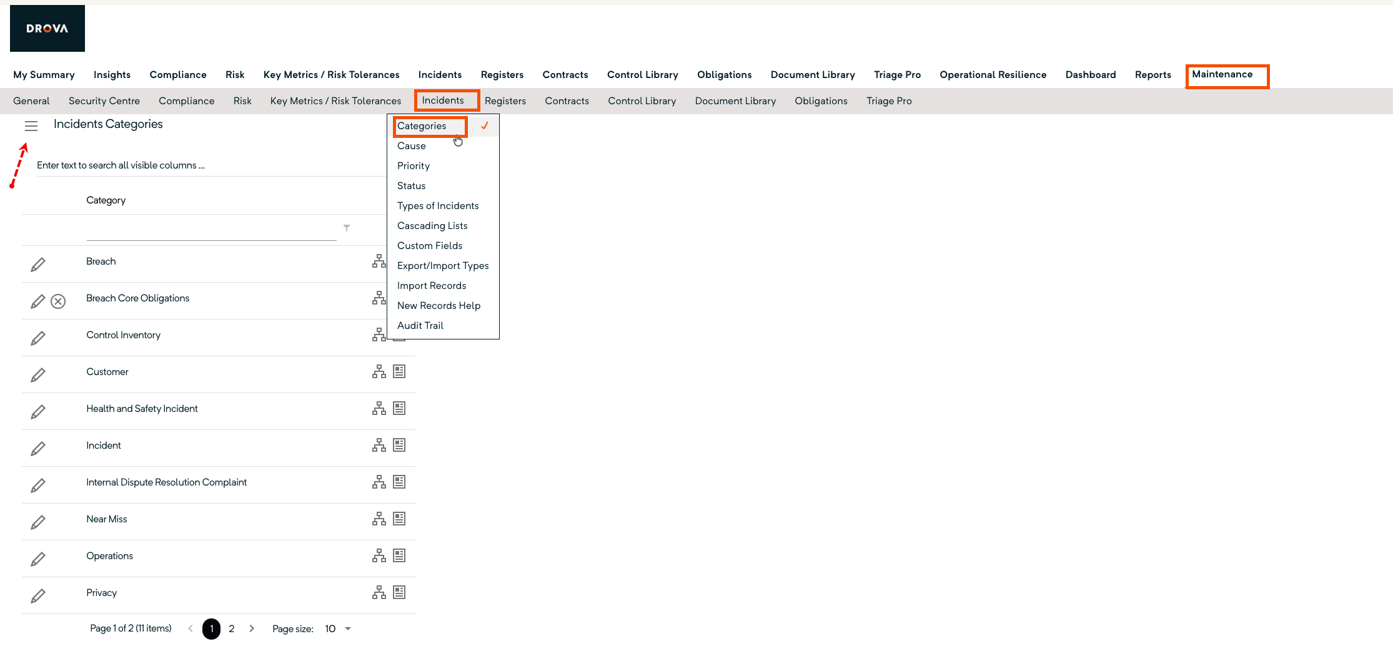Edit the Breach category with its pencil icon
Viewport: 1393px width, 649px height.
[38, 265]
